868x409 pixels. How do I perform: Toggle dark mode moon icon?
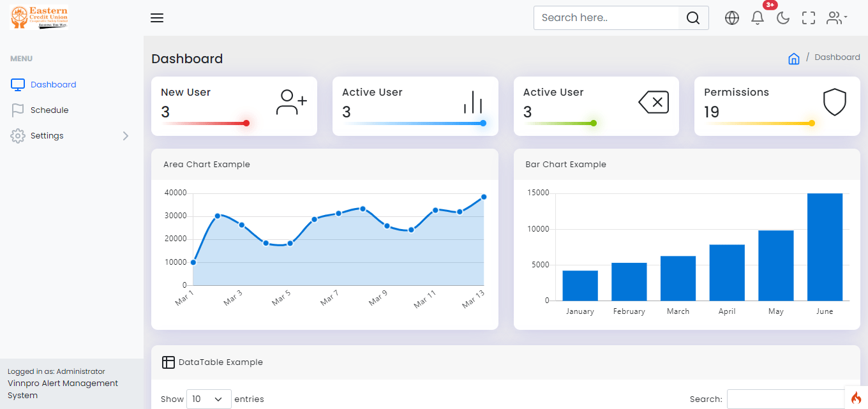click(x=783, y=18)
